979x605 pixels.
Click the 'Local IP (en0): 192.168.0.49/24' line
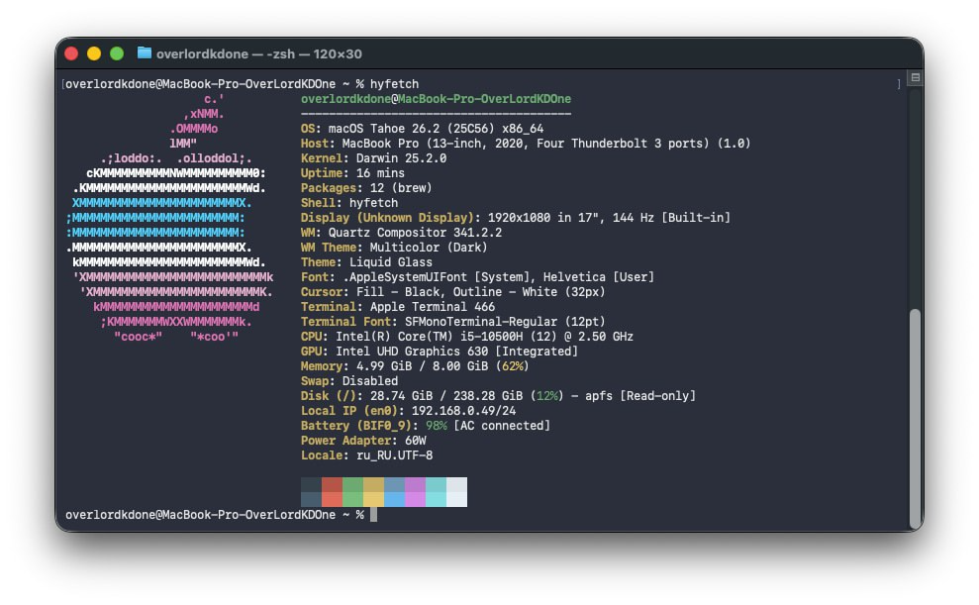click(409, 411)
